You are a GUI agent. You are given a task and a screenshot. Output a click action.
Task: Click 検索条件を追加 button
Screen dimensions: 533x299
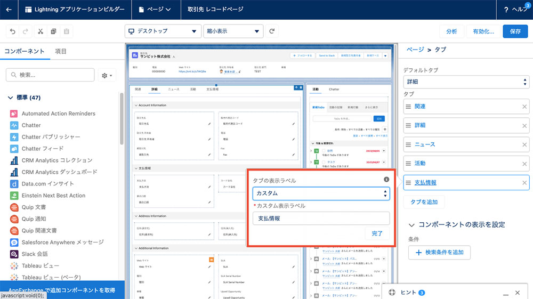(x=440, y=253)
